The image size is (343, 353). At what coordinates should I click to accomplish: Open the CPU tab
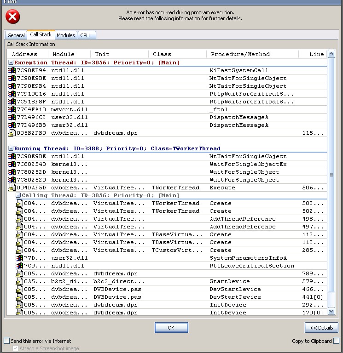point(87,35)
